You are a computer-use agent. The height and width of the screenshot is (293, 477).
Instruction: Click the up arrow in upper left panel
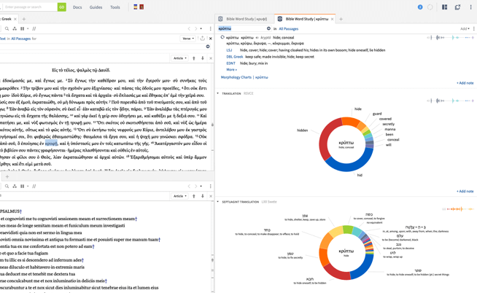point(194,58)
